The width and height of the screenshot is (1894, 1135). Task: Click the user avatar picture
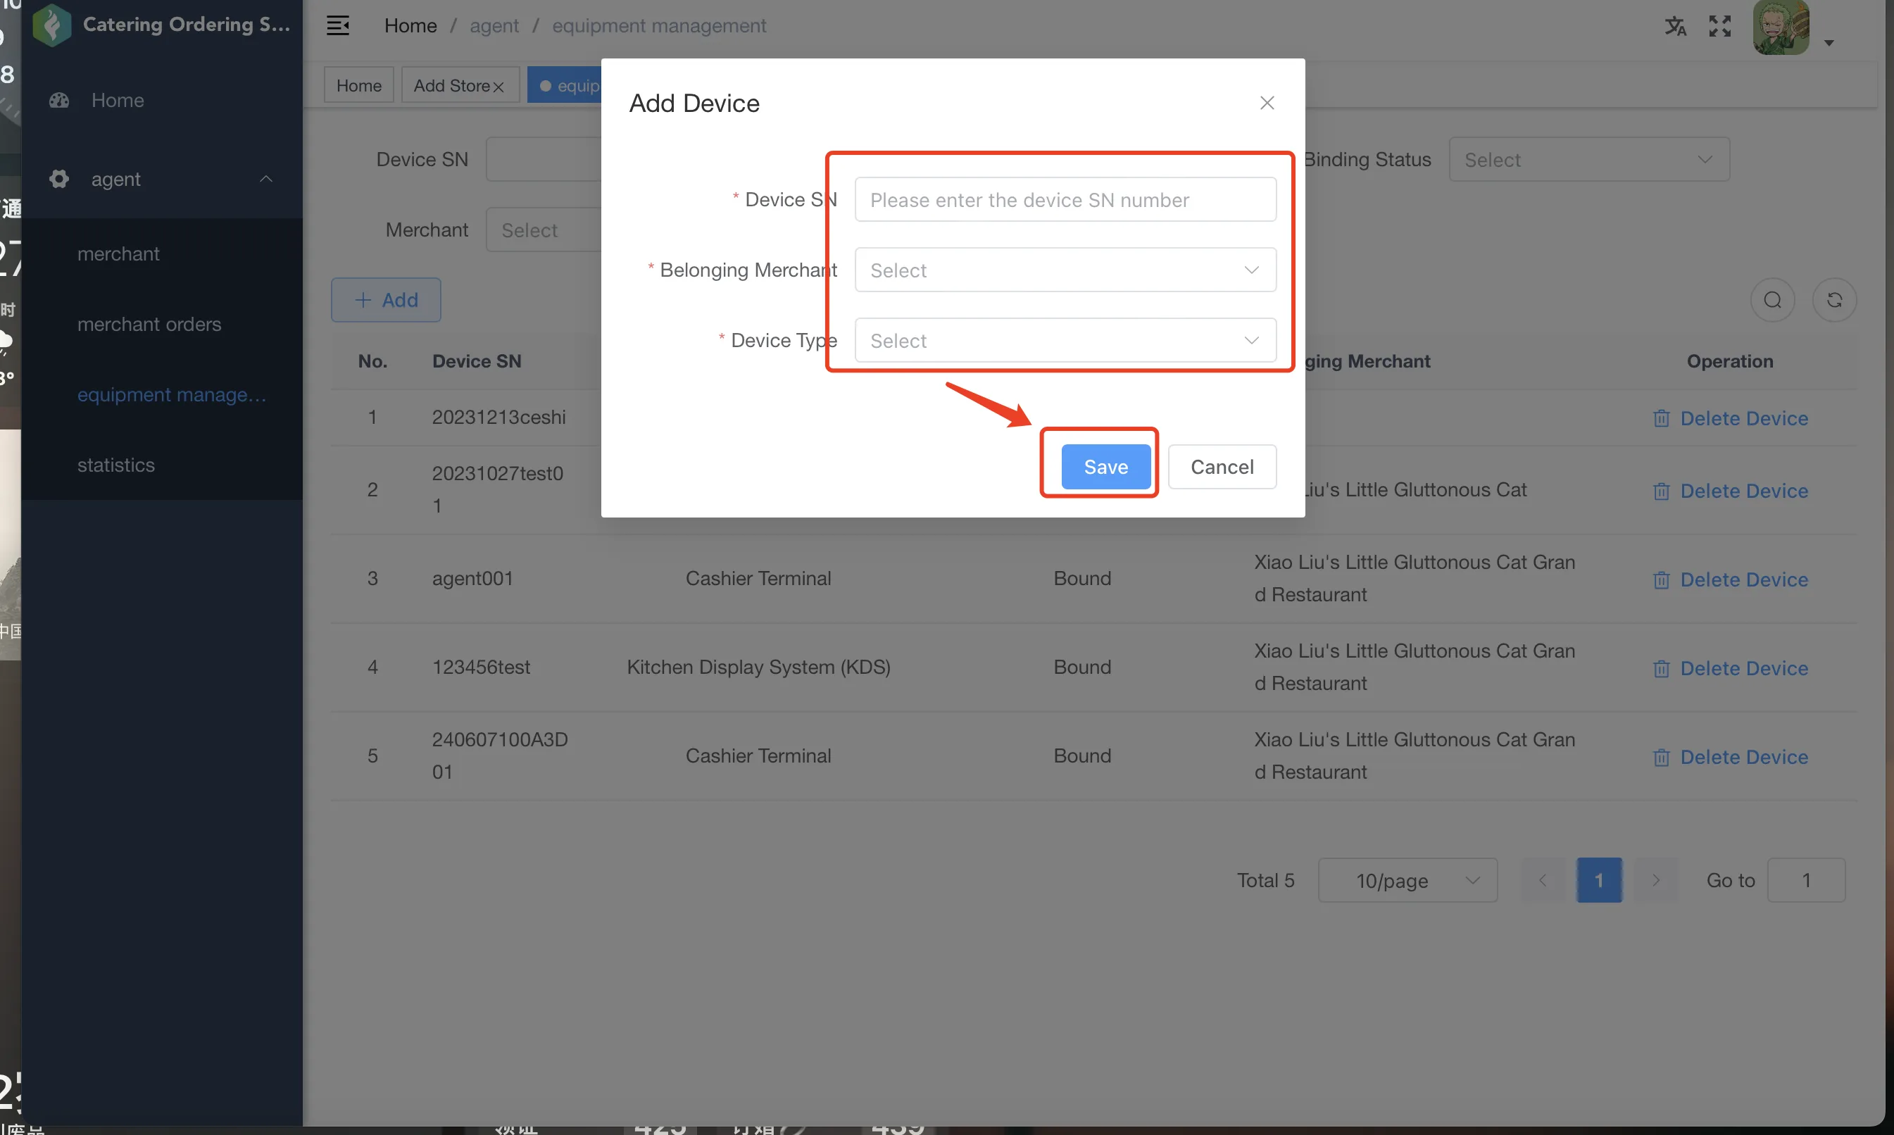click(1780, 27)
